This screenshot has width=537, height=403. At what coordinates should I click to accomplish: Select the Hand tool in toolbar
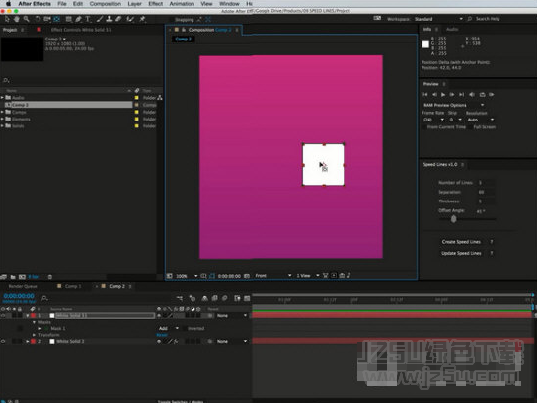click(x=17, y=19)
